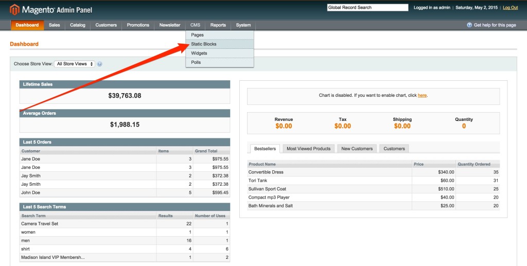Viewport: 527px width, 266px height.
Task: Click the Quantity 0 value
Action: click(464, 126)
